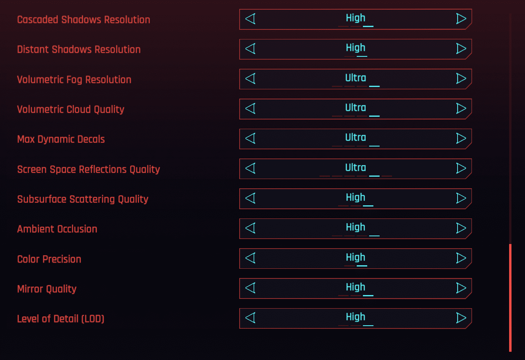Viewport: 525px width, 360px height.
Task: Lower Subsurface Scattering Quality with left arrow
Action: 250,198
